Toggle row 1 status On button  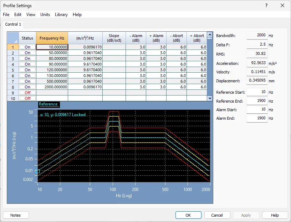[x=27, y=47]
